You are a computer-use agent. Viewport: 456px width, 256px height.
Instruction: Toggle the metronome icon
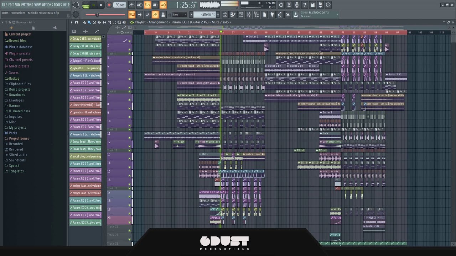coord(132,5)
